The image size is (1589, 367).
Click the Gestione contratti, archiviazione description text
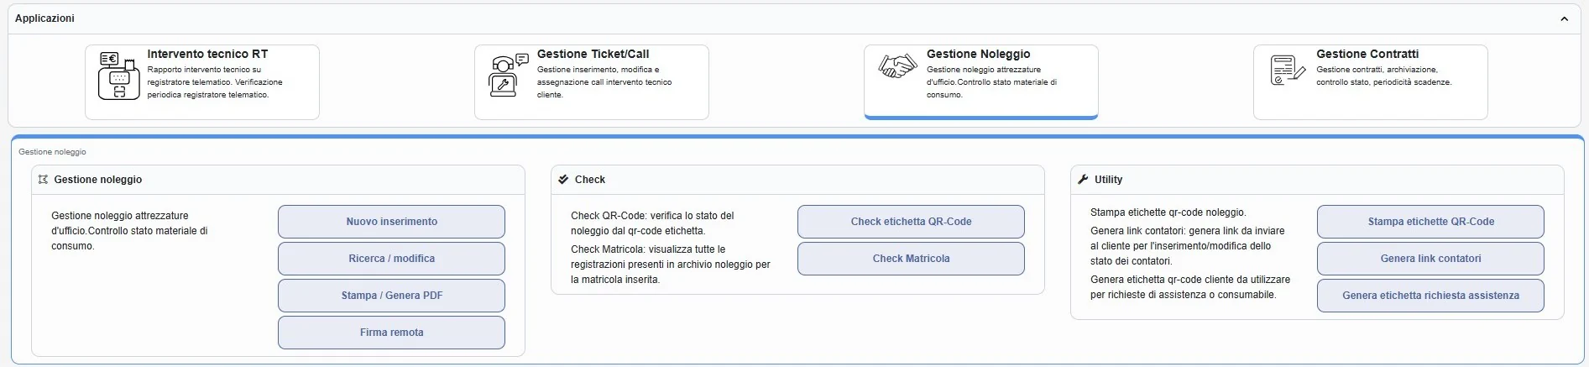(x=1384, y=76)
